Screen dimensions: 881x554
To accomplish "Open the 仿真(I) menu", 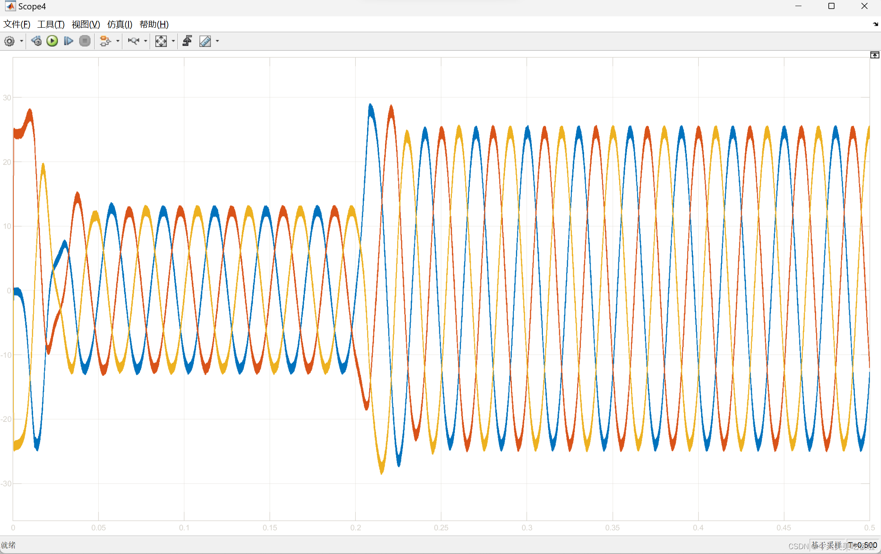I will pyautogui.click(x=120, y=24).
